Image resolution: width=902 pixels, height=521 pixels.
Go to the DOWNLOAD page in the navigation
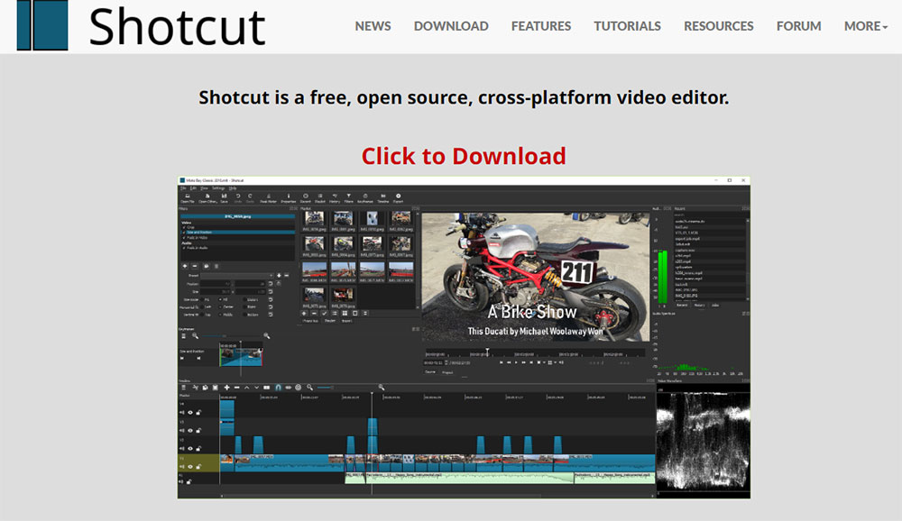(x=451, y=26)
